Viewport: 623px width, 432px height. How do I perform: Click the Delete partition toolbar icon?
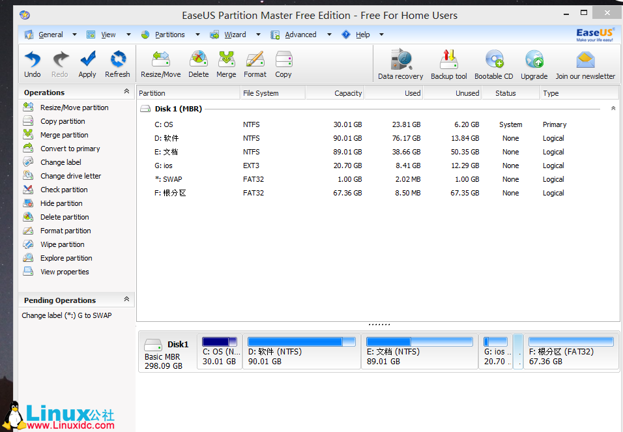point(198,63)
